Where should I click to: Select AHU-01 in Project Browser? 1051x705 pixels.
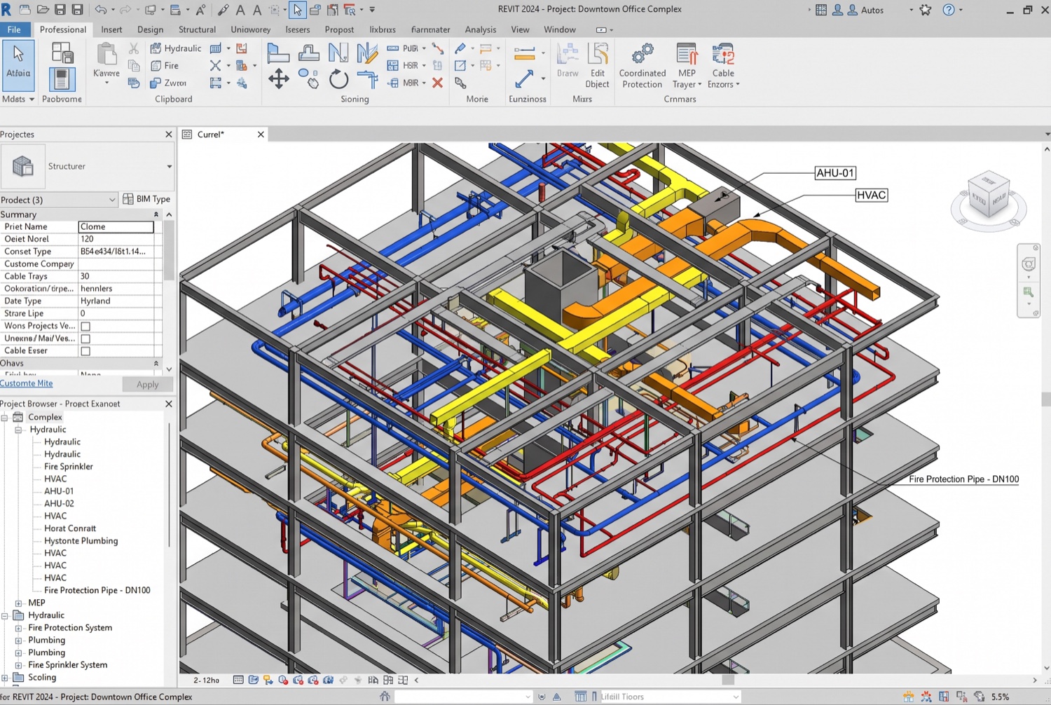coord(59,491)
